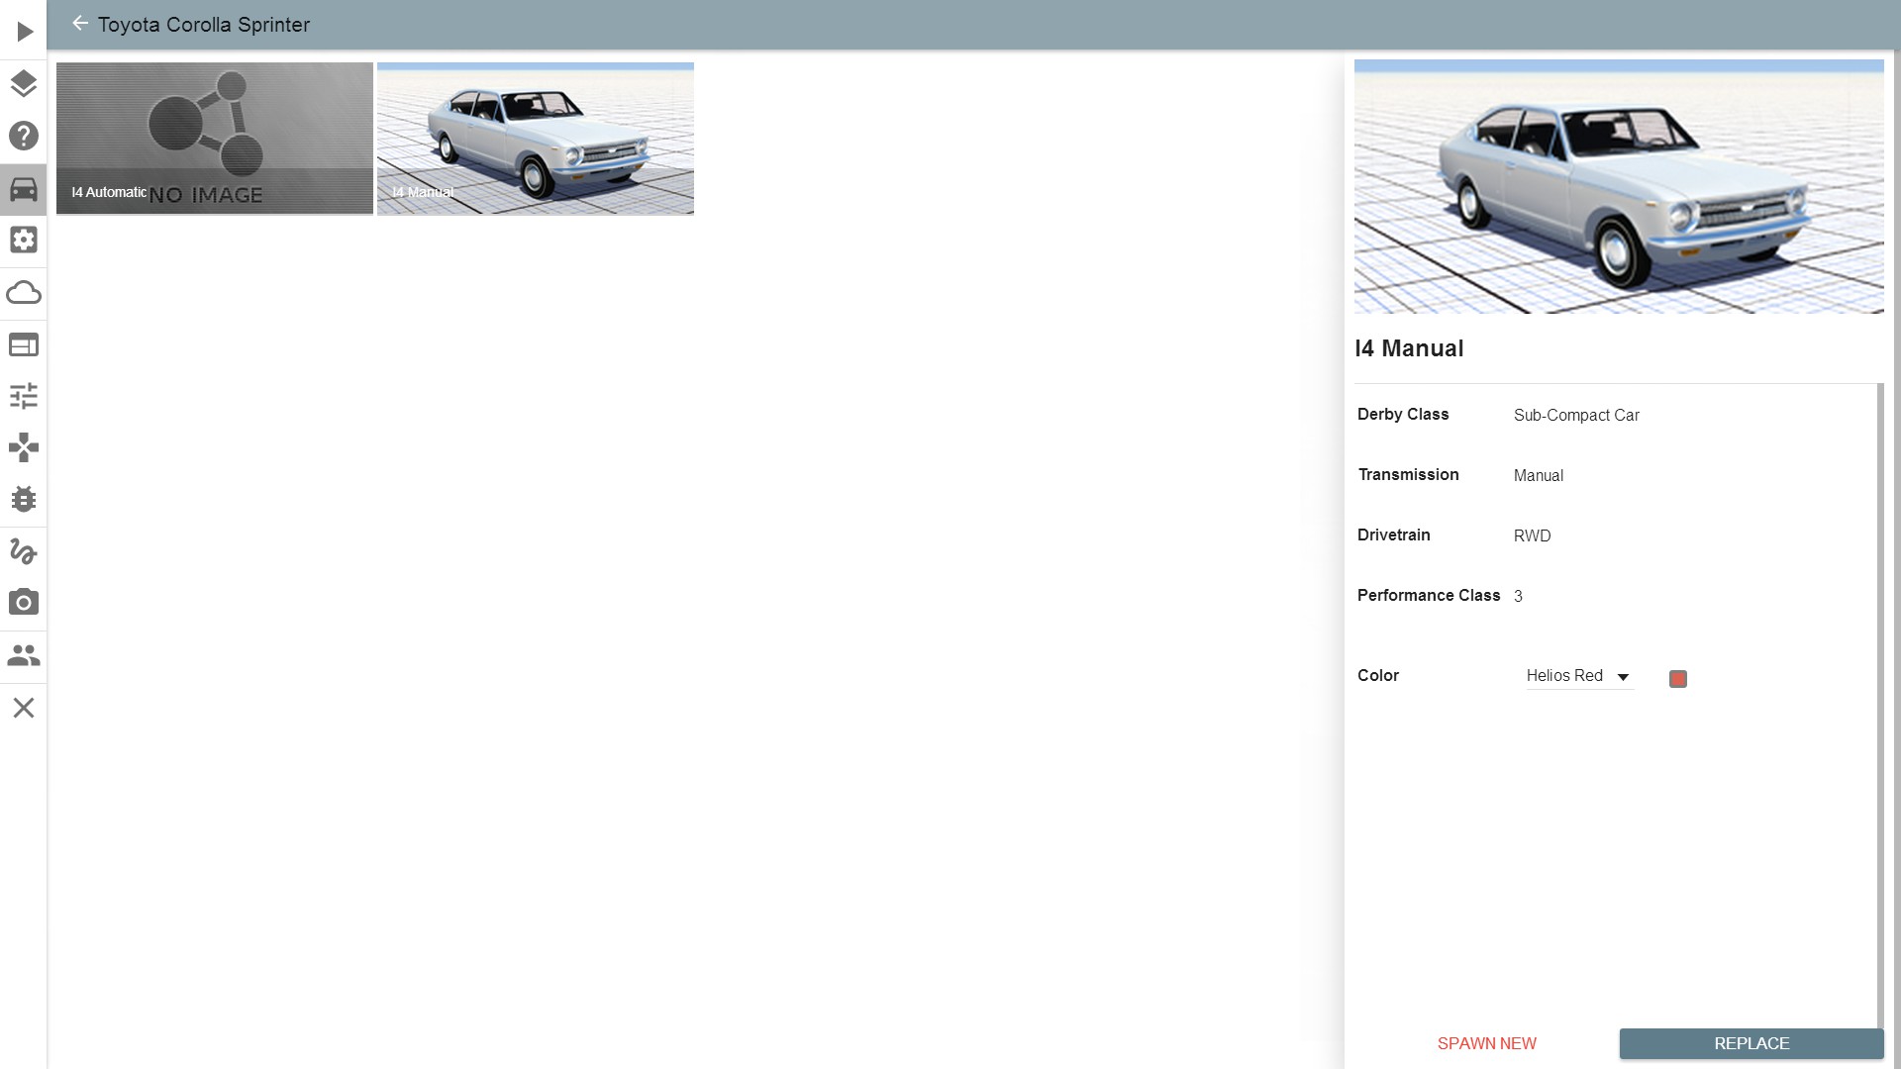Click the RWD drivetrain value
Screen dimensions: 1901x1069
click(1533, 536)
